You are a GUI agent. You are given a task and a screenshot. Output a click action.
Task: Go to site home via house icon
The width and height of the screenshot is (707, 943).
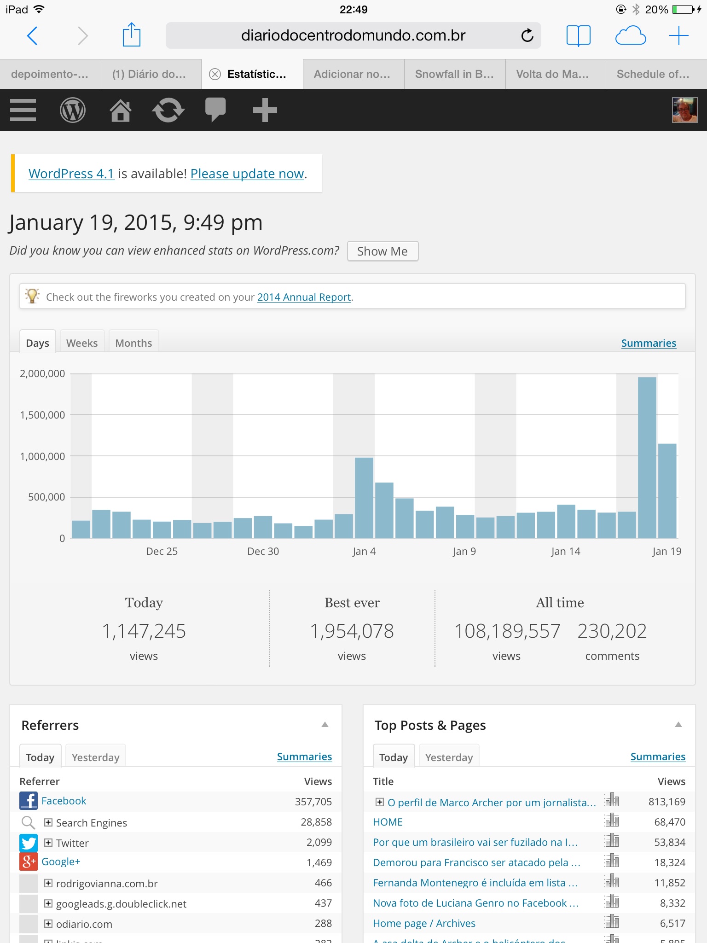tap(121, 111)
